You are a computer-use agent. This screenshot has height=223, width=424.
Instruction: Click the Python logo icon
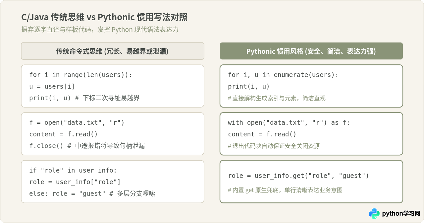[374, 214]
